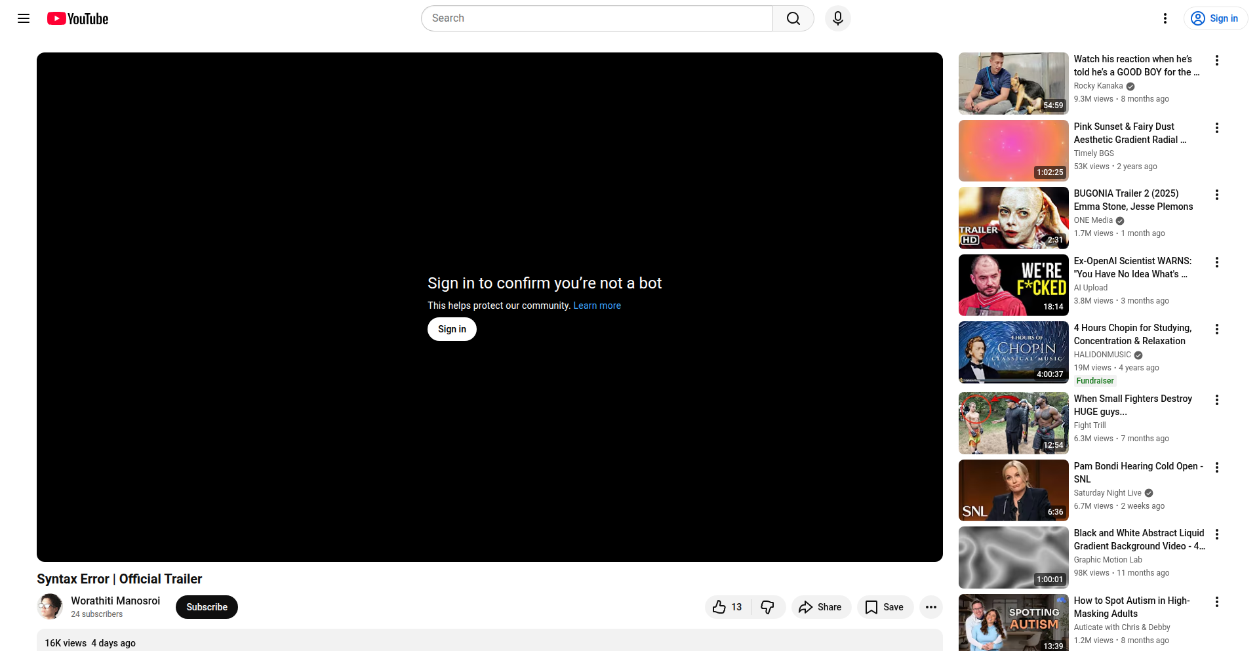Click the microphone voice search icon
This screenshot has height=651, width=1259.
[838, 18]
